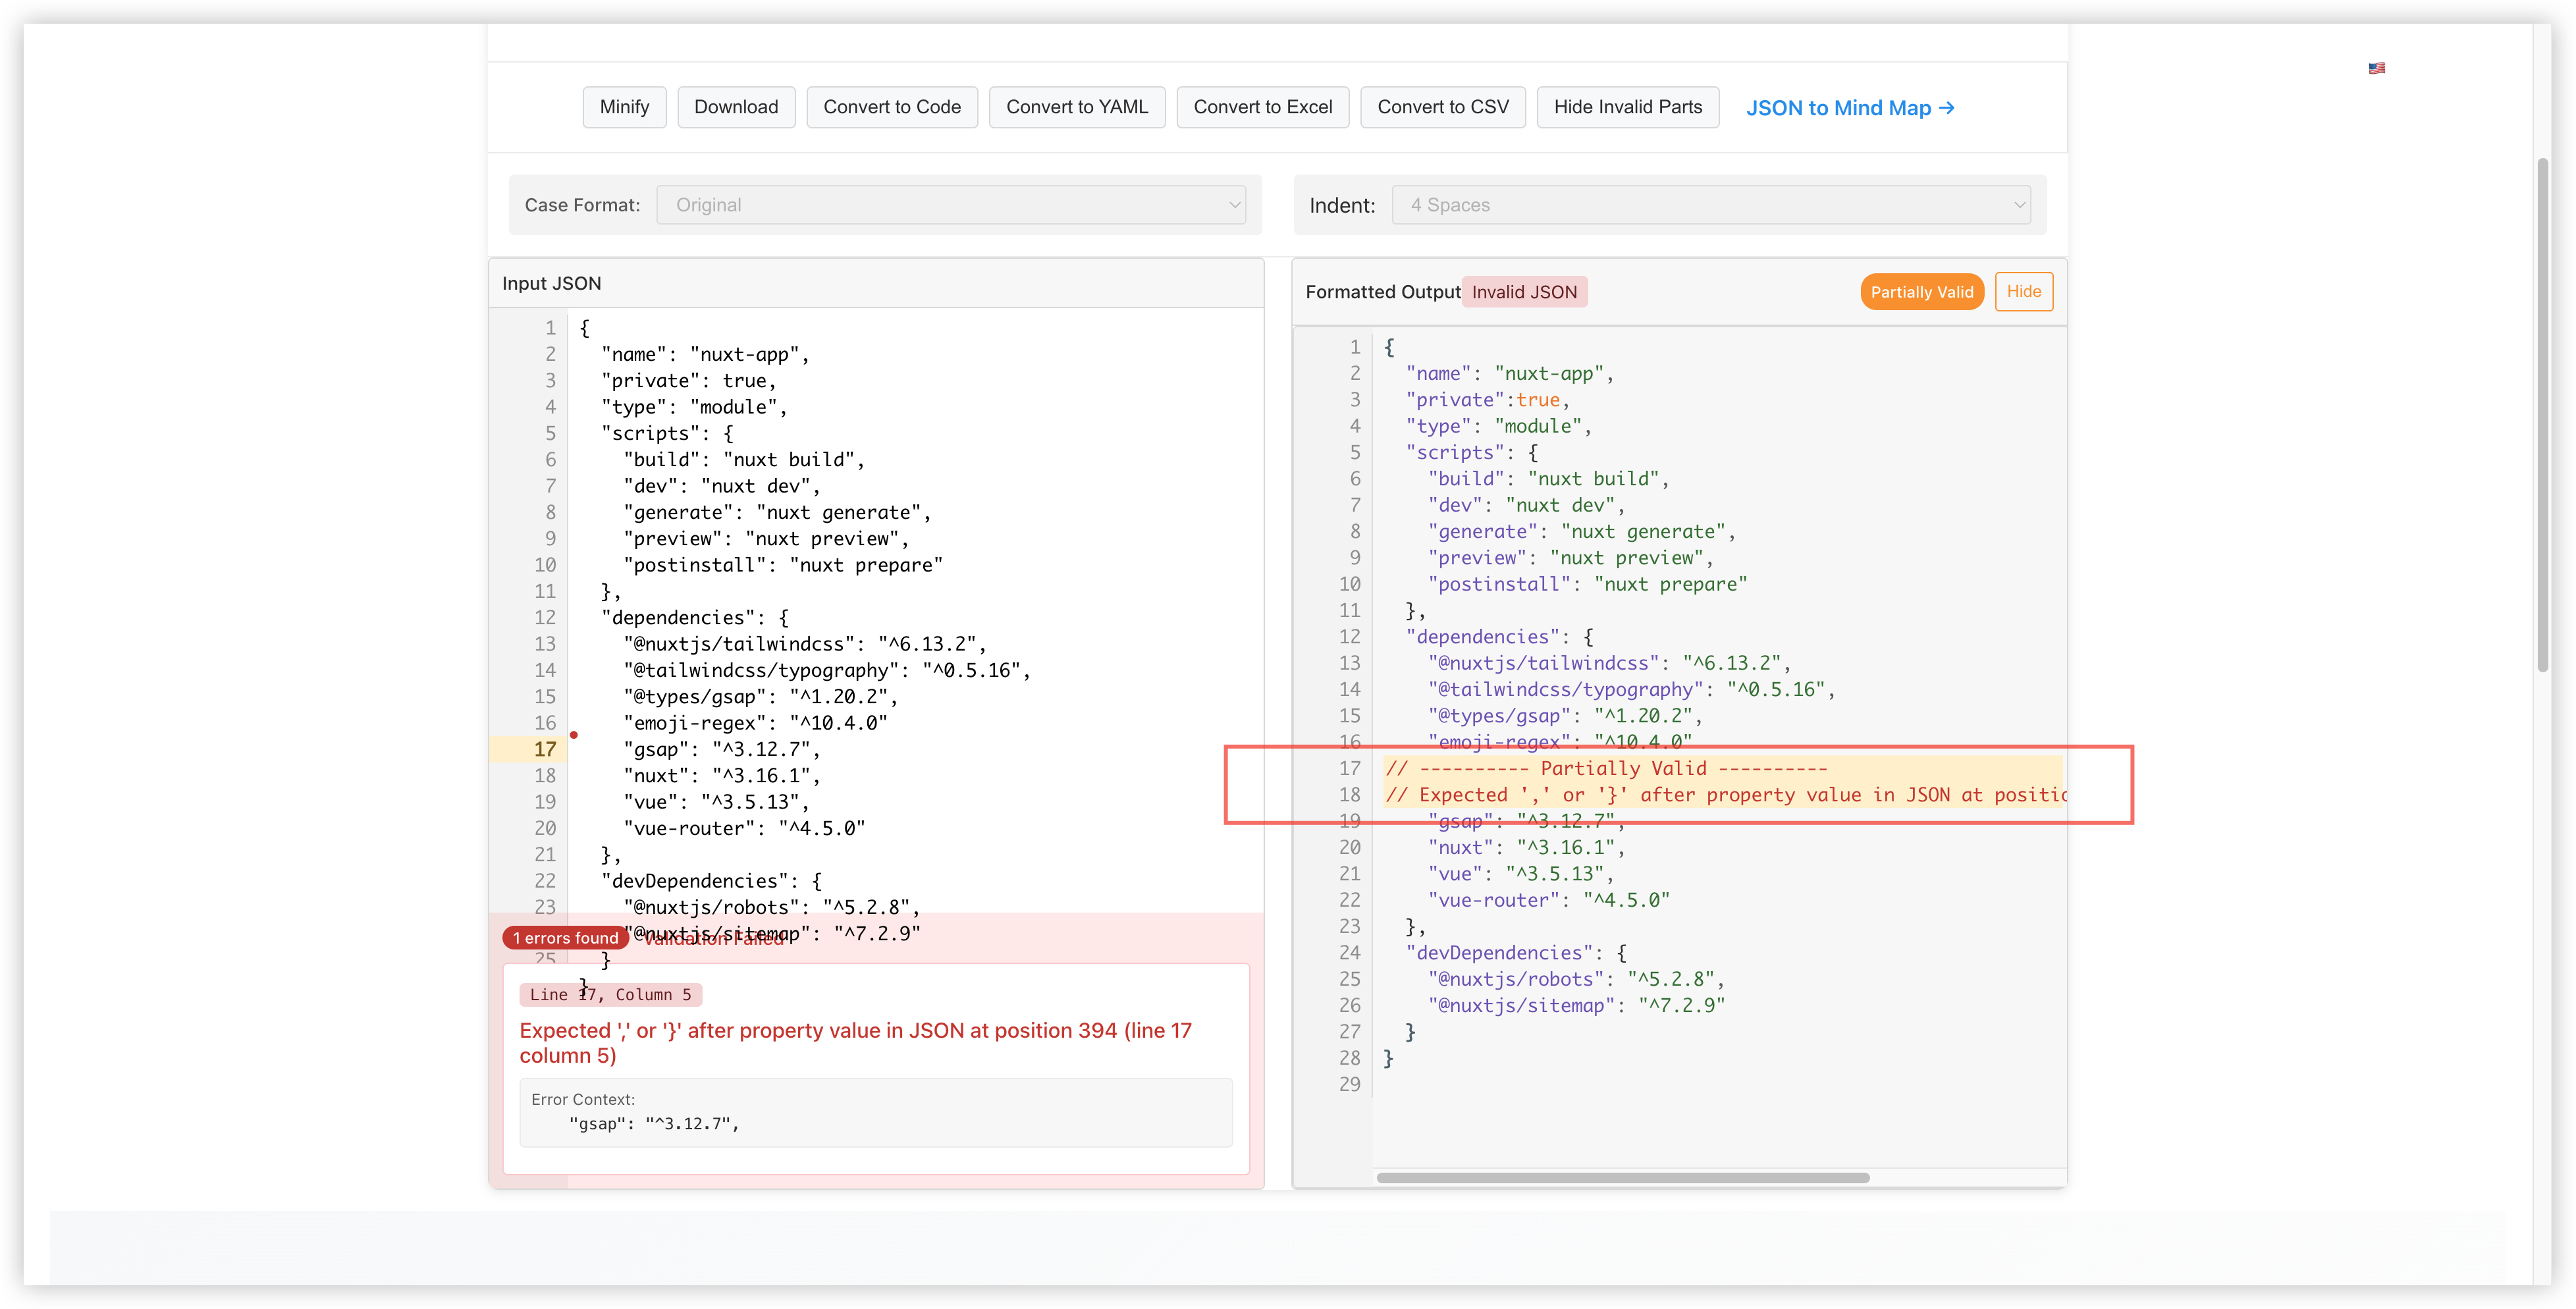
Task: Click the Input JSON panel header
Action: pyautogui.click(x=876, y=283)
